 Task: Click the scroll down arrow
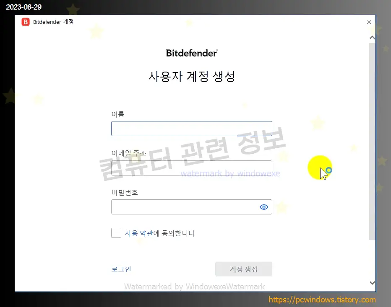click(x=372, y=283)
